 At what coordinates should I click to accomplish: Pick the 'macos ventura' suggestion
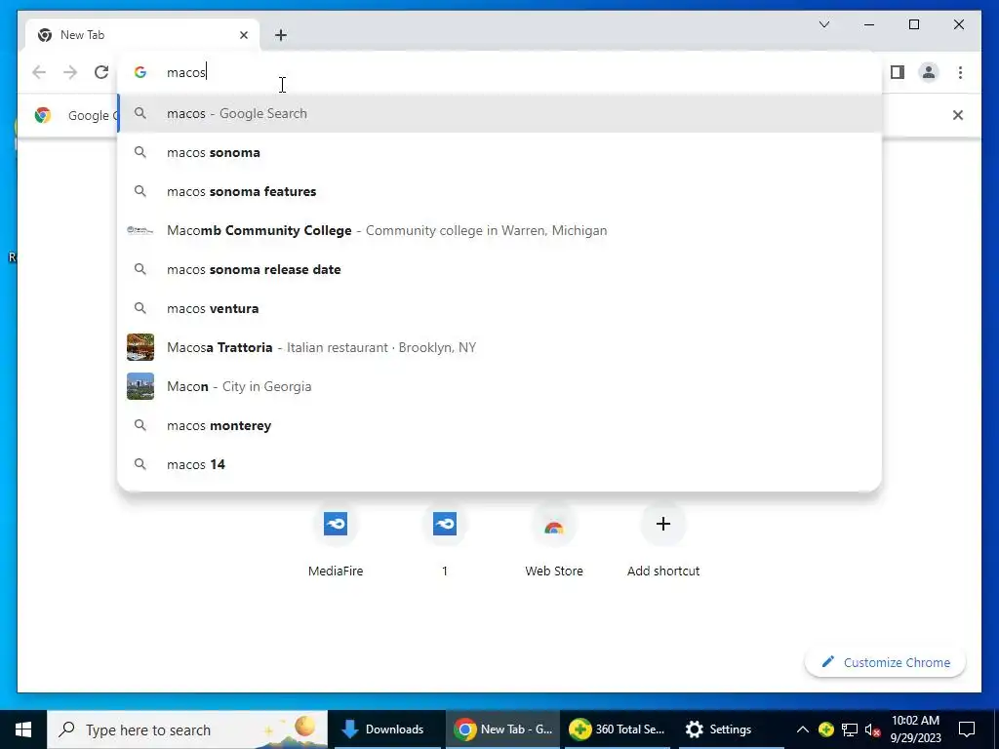(x=499, y=308)
